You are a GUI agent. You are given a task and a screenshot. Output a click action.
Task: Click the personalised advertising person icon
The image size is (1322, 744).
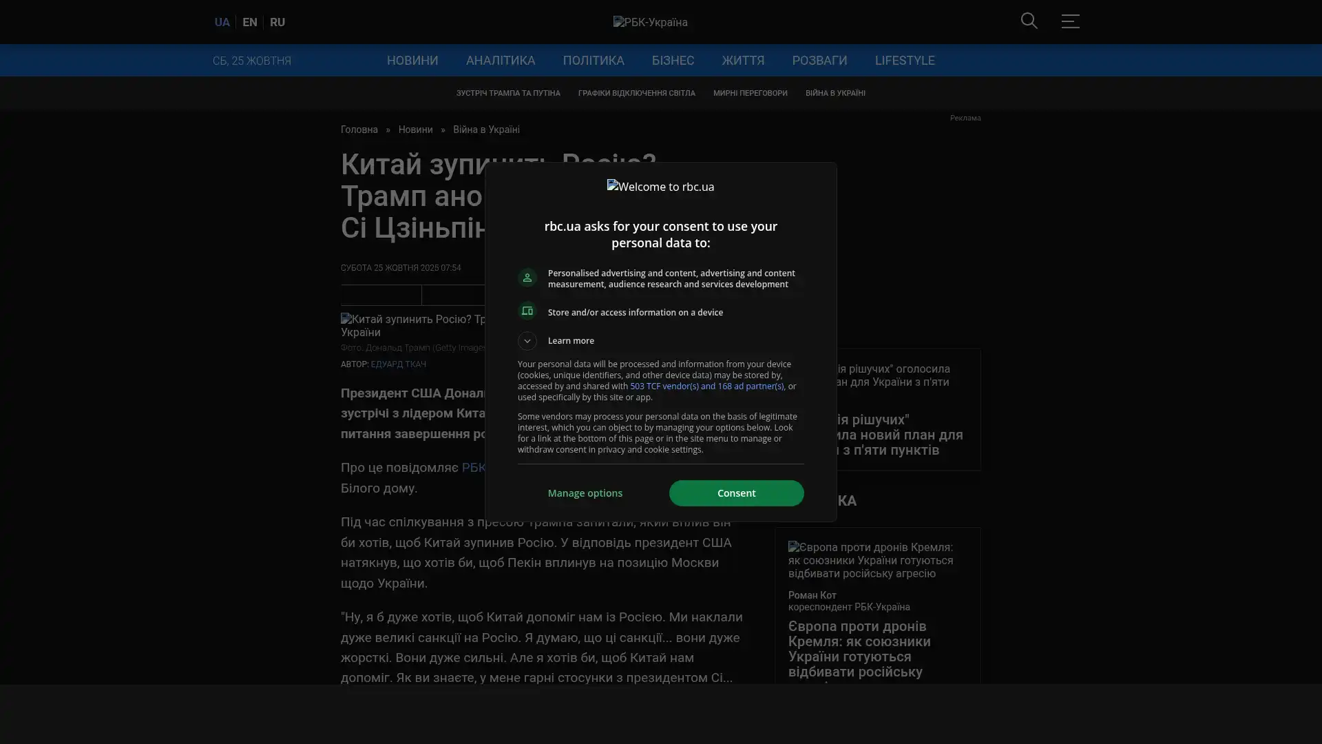coord(527,278)
